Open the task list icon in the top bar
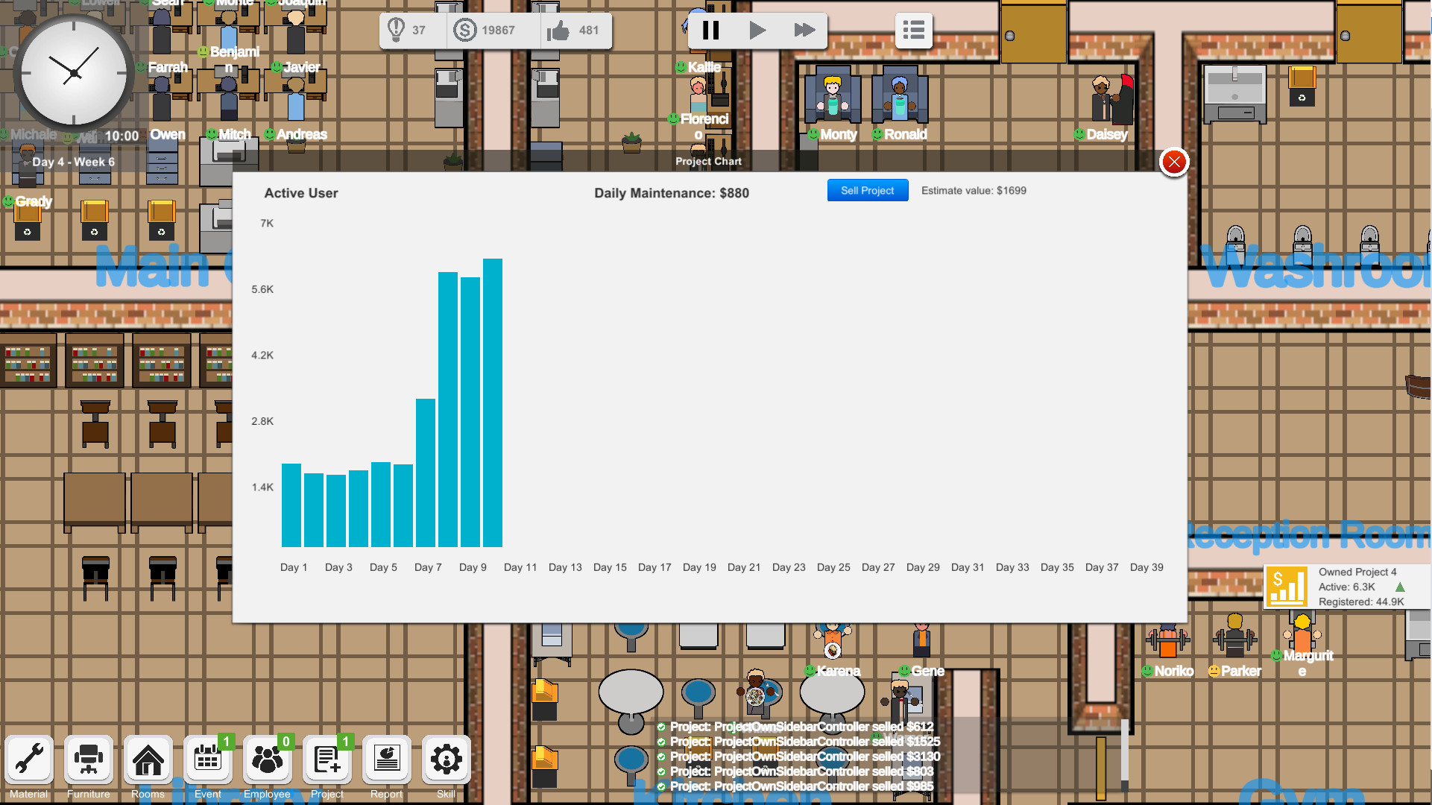Viewport: 1432px width, 805px height. 913,31
